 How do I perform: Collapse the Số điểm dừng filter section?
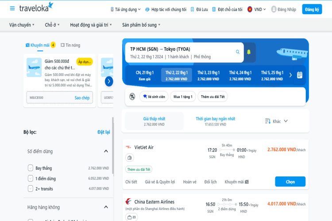point(106,151)
